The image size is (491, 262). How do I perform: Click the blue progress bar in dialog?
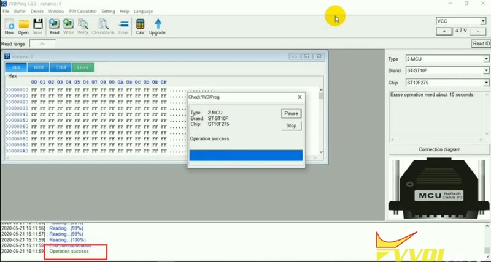coord(246,155)
